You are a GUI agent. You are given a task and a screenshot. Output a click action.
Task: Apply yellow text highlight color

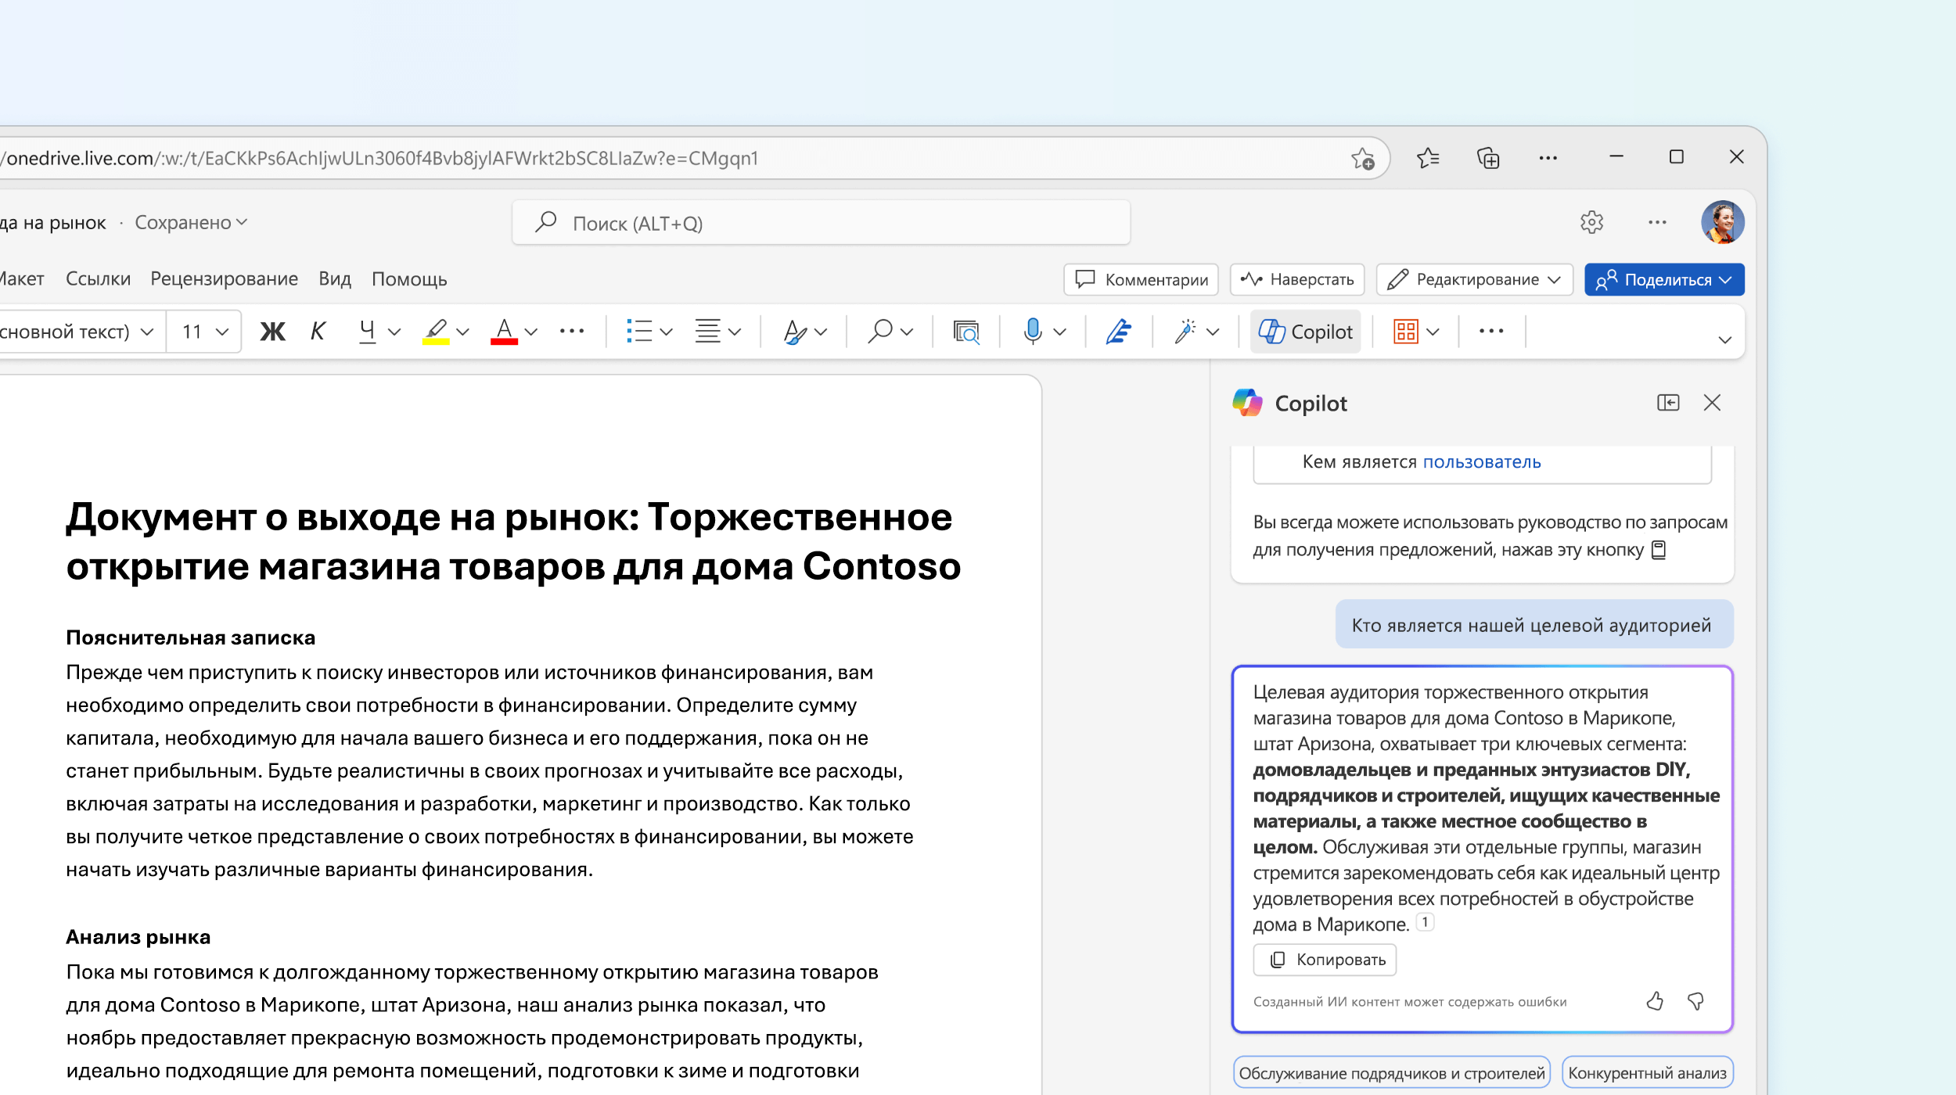coord(436,332)
